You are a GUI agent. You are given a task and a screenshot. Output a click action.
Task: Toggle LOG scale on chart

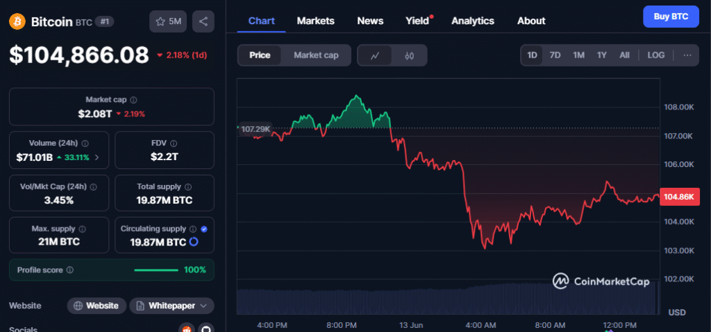[656, 55]
